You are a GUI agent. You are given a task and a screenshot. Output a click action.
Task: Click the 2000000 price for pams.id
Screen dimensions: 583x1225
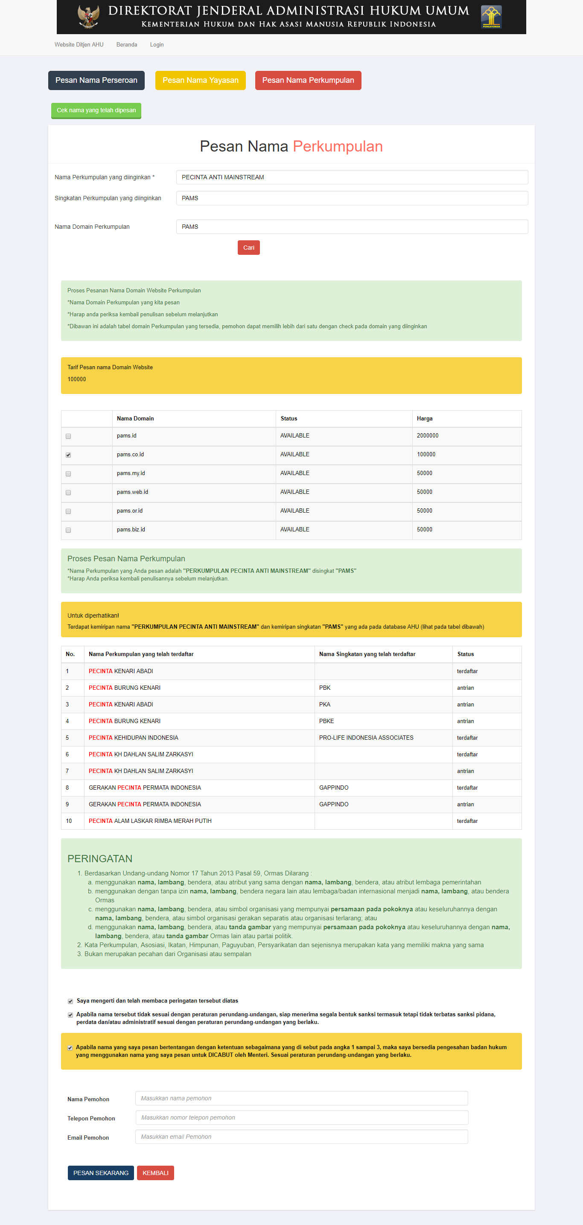click(428, 436)
